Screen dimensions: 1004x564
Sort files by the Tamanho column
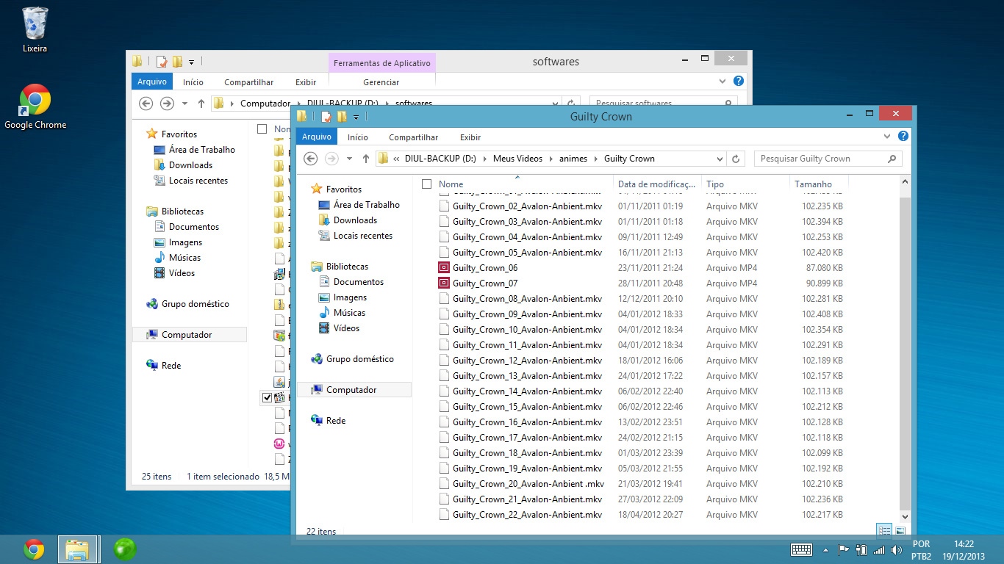pyautogui.click(x=812, y=184)
